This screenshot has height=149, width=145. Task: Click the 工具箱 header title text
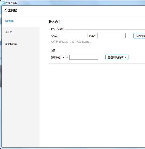pyautogui.click(x=13, y=11)
